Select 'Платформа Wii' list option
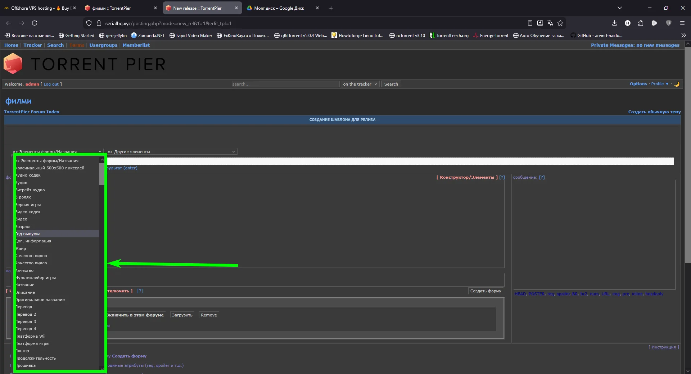Image resolution: width=691 pixels, height=374 pixels. [x=57, y=336]
